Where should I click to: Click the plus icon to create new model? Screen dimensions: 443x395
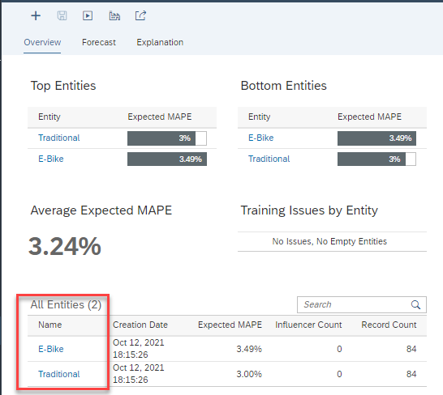point(36,16)
